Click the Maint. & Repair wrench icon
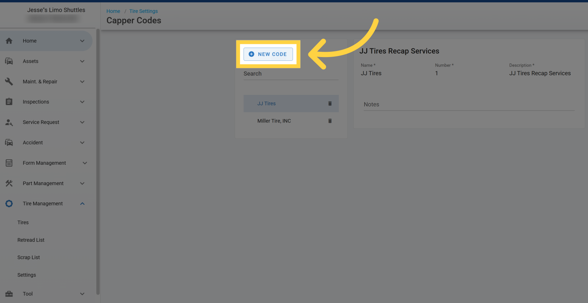This screenshot has height=303, width=588. pyautogui.click(x=9, y=82)
